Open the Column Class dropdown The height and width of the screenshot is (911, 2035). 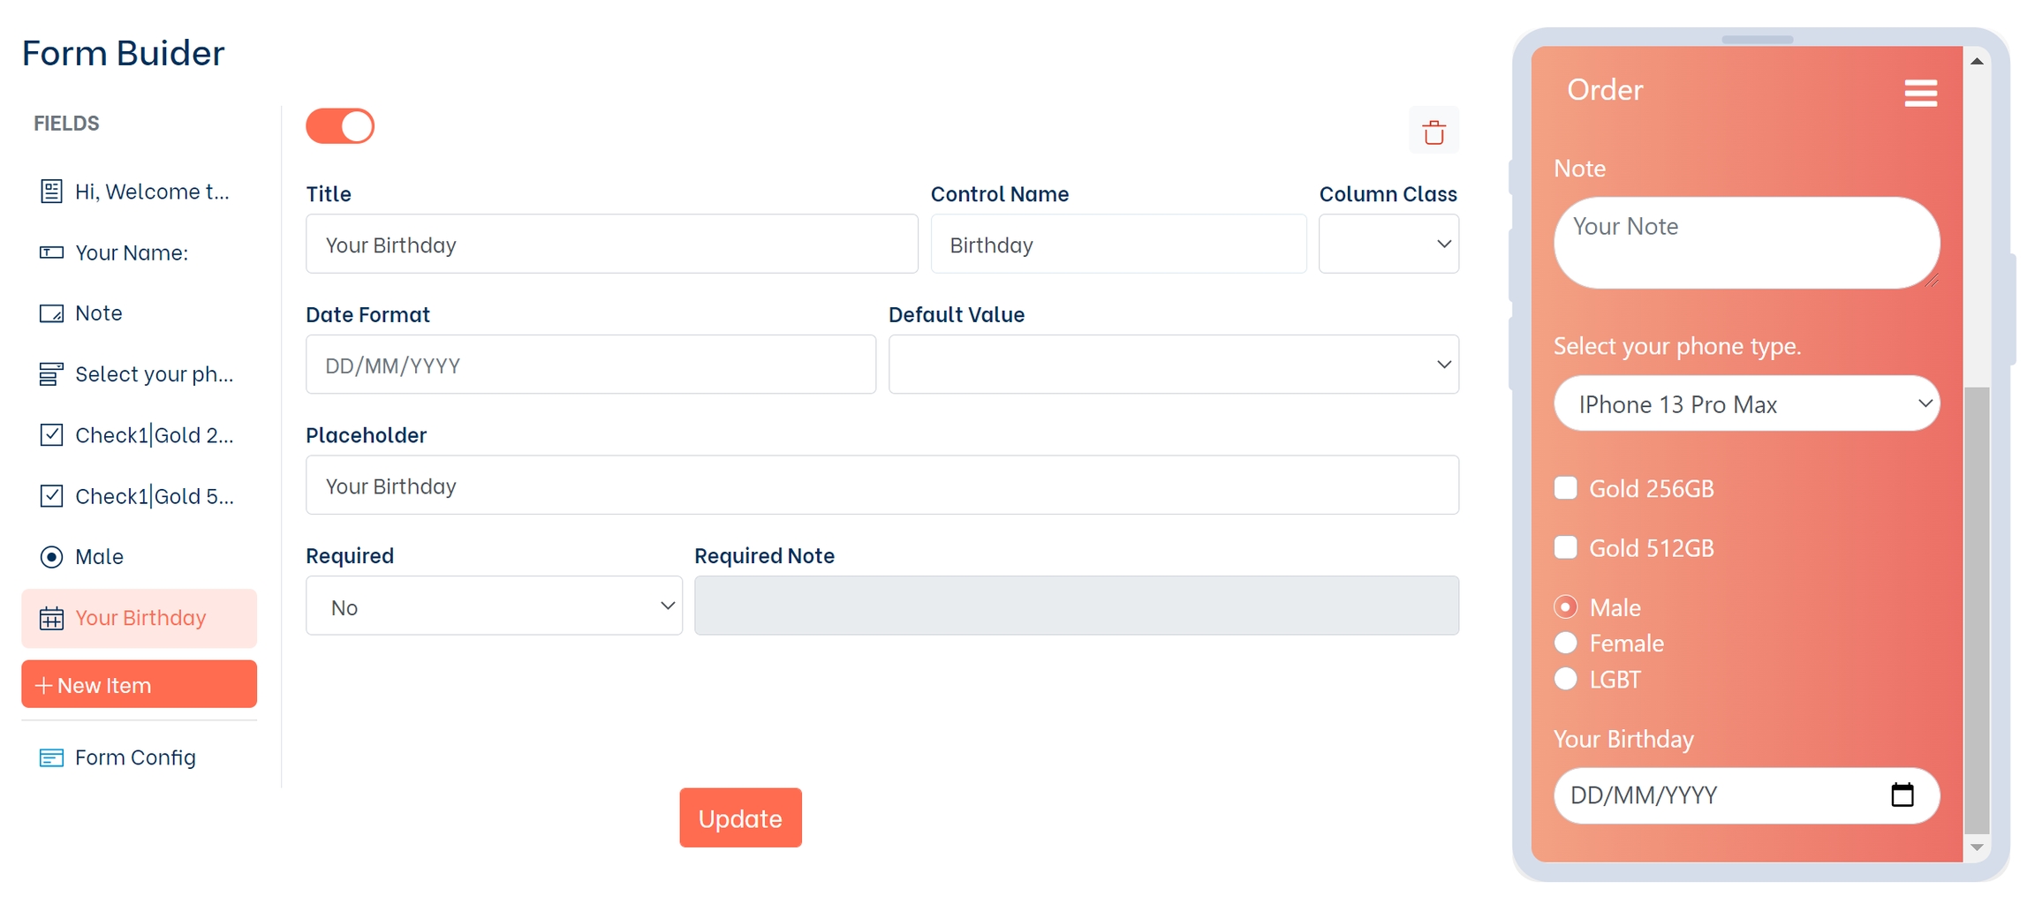click(x=1388, y=244)
